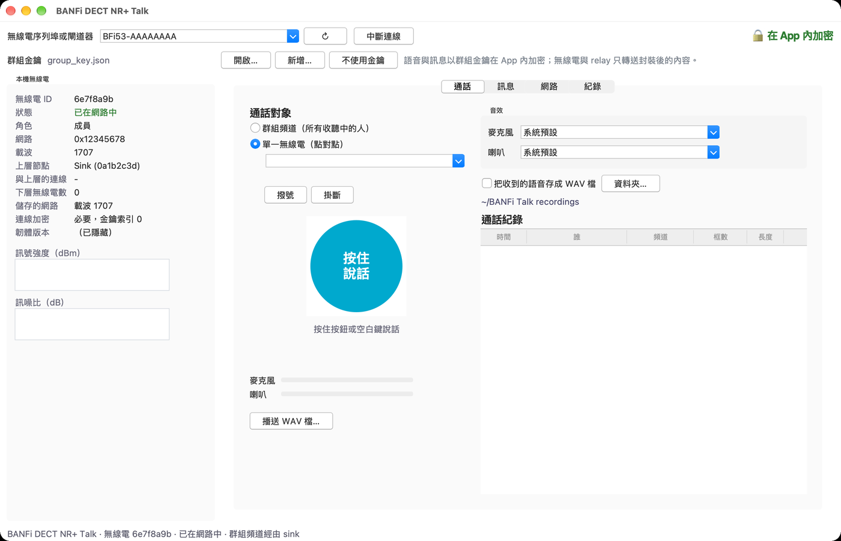Open the serial port BFi53-AAAAAAAA dropdown
841x541 pixels.
[293, 36]
